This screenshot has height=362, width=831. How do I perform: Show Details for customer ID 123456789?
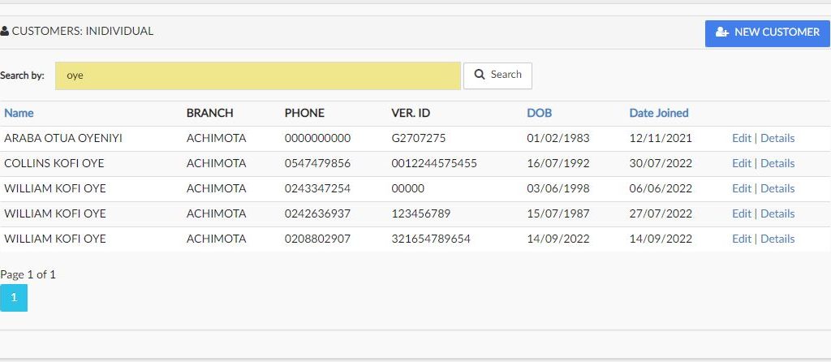(777, 214)
